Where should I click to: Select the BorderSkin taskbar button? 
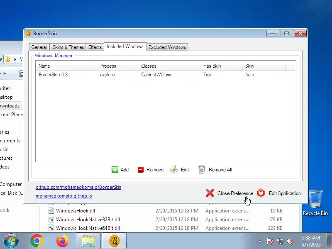pos(115,241)
